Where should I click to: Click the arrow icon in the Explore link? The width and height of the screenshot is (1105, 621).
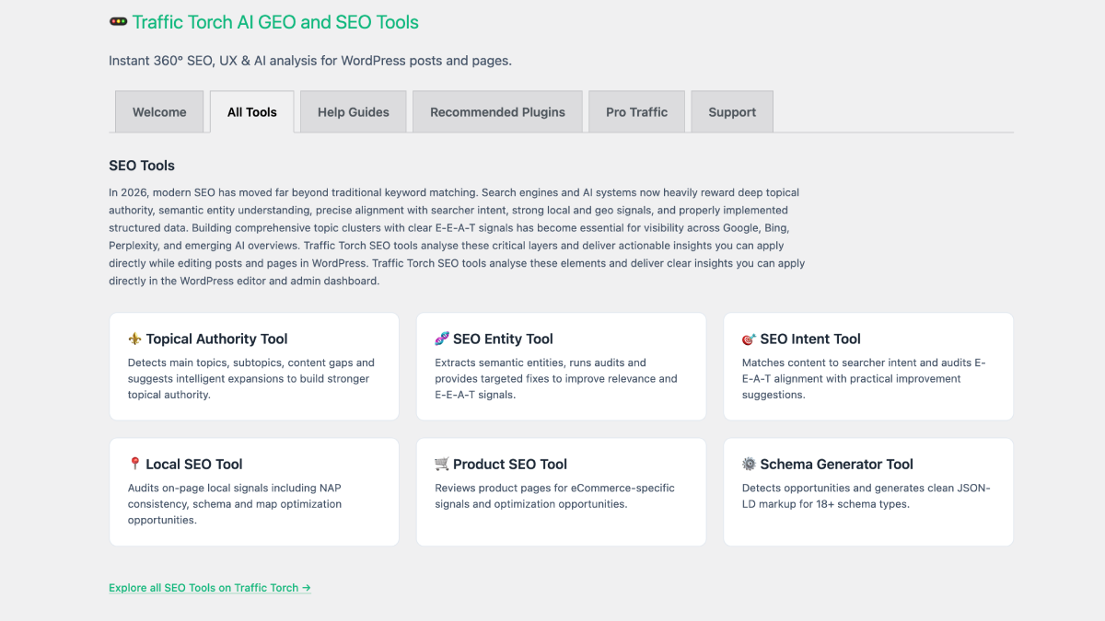(306, 587)
